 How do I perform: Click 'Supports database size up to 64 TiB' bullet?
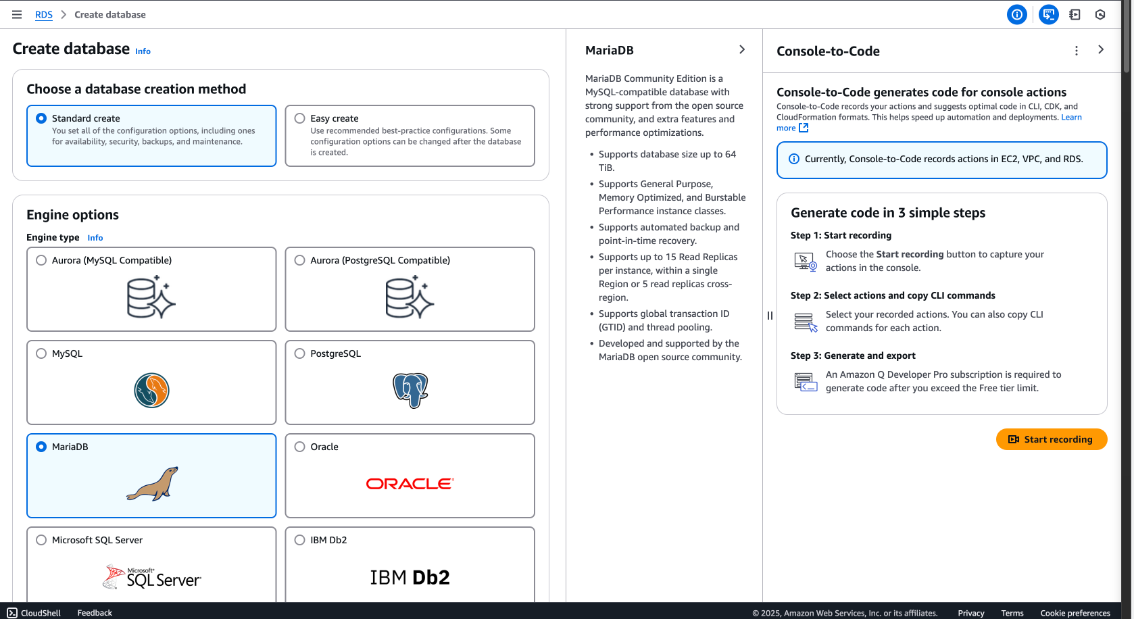click(668, 161)
